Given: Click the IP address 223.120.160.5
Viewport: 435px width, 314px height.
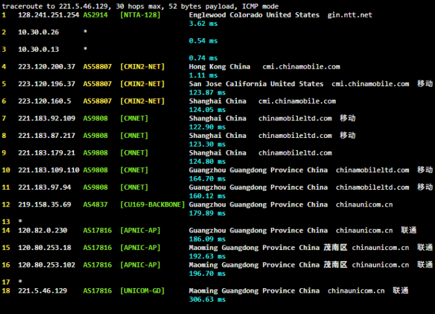Looking at the screenshot, I should pyautogui.click(x=44, y=101).
